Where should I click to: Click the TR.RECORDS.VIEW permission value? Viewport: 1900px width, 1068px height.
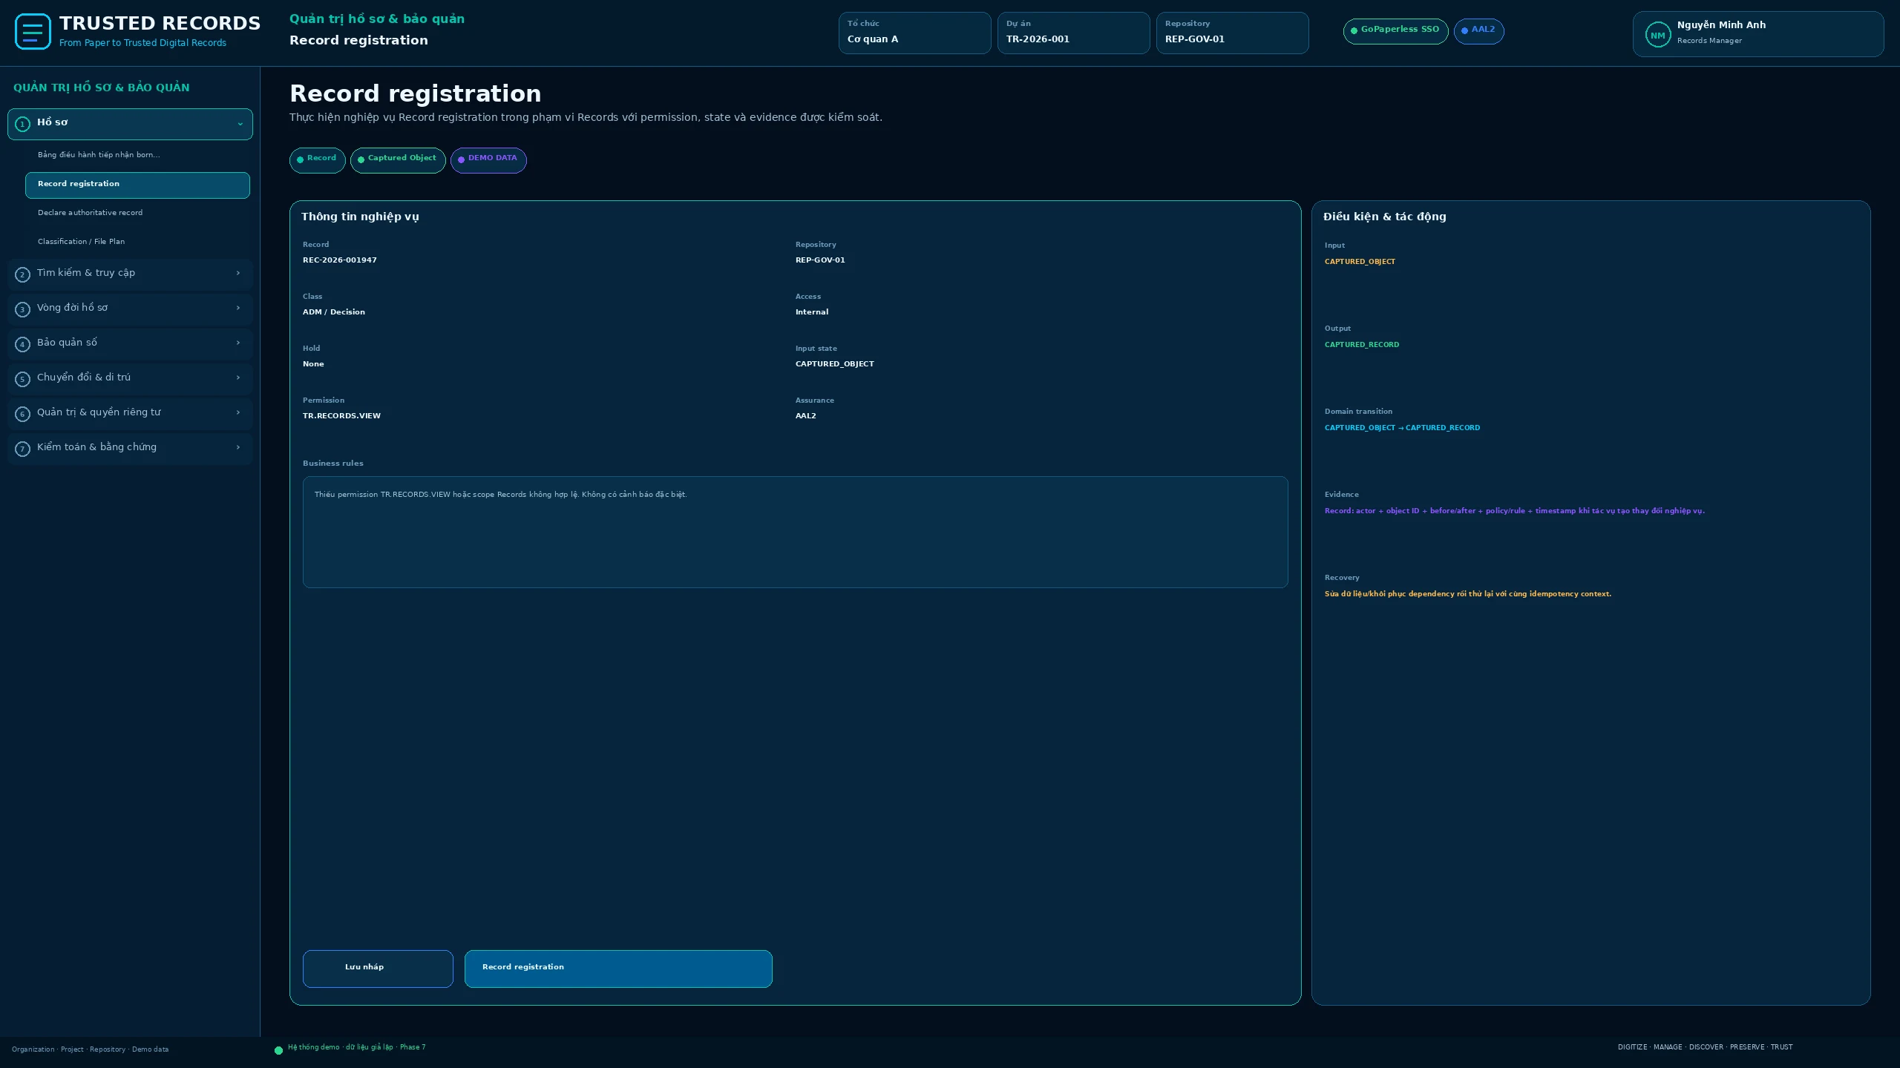coord(341,416)
